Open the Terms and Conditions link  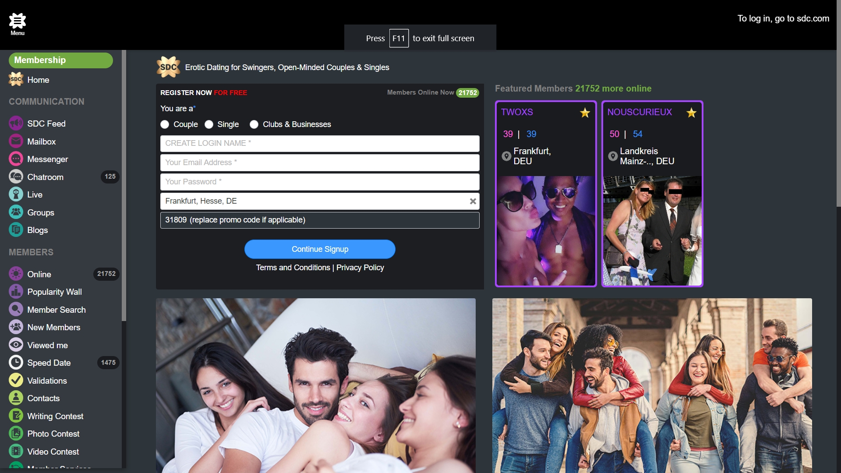click(x=293, y=268)
